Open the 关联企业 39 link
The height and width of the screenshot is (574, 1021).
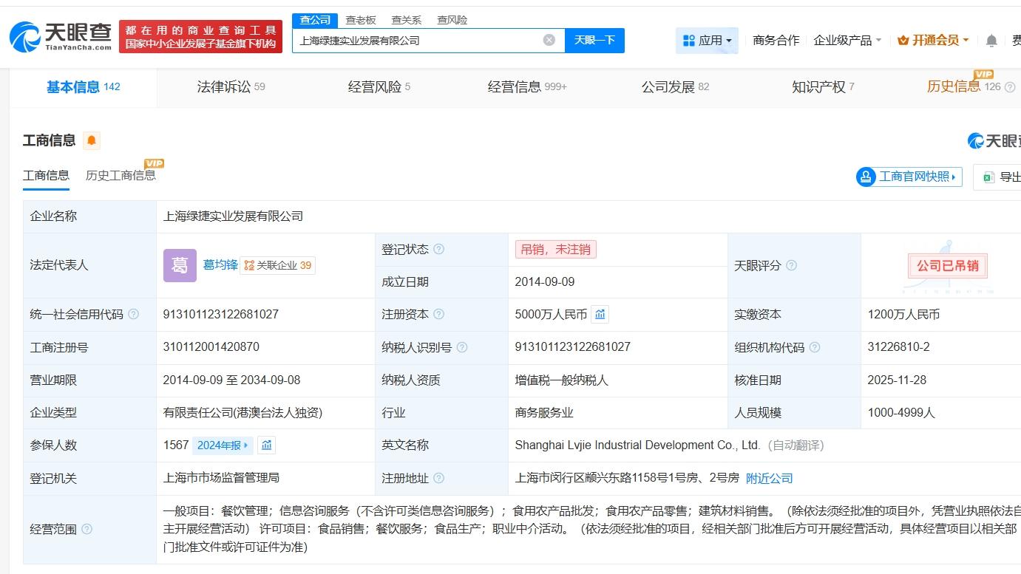278,265
